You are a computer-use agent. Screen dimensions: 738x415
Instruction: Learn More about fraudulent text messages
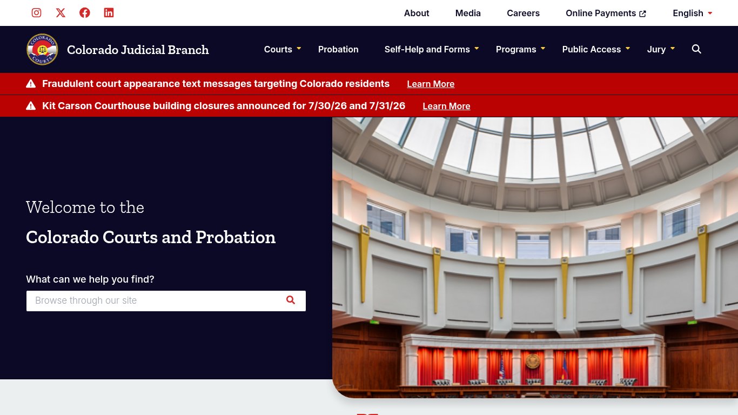click(431, 84)
